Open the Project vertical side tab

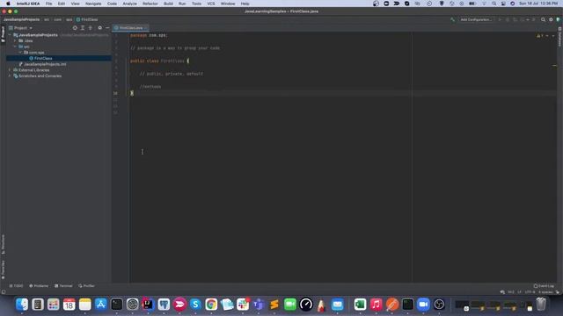tap(3, 34)
